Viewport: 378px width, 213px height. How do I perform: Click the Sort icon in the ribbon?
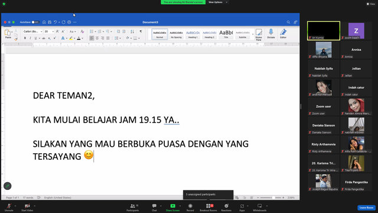click(x=132, y=31)
